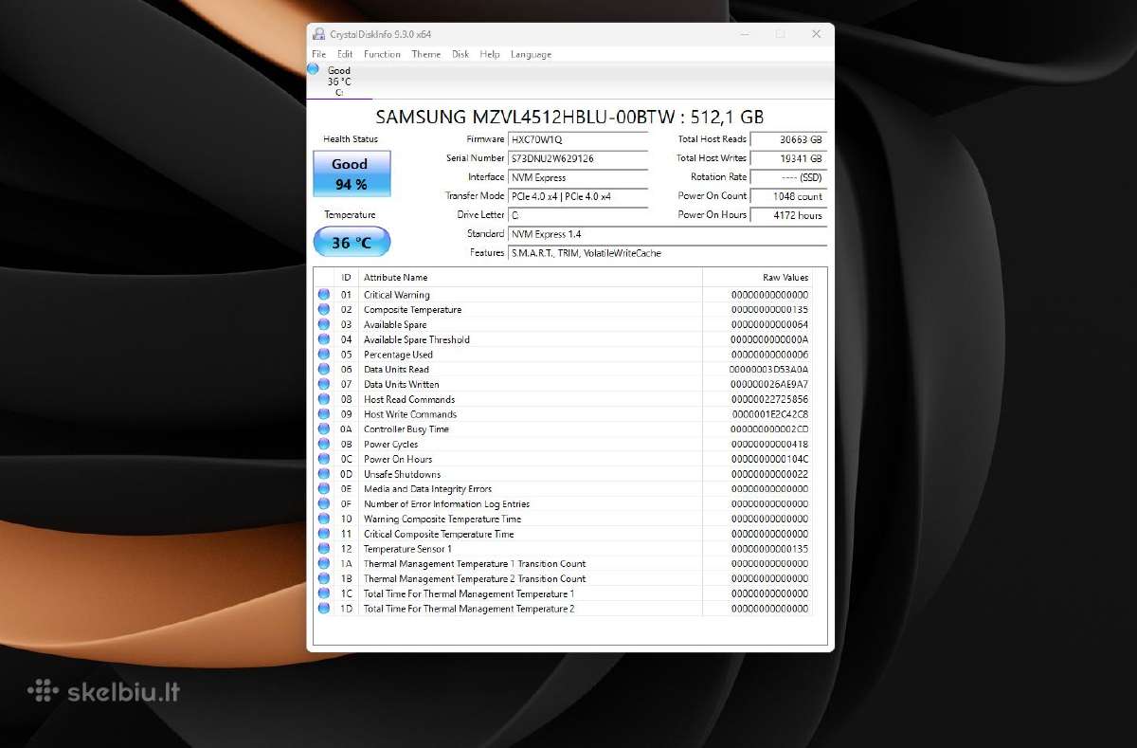The height and width of the screenshot is (748, 1137).
Task: Click the Power On Count value 1048 count
Action: point(789,196)
